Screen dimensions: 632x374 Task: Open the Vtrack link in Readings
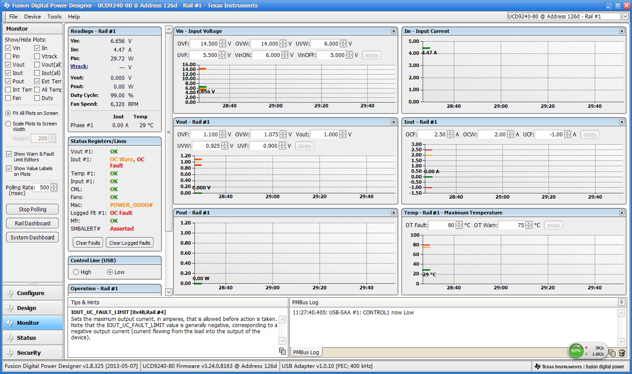point(79,67)
